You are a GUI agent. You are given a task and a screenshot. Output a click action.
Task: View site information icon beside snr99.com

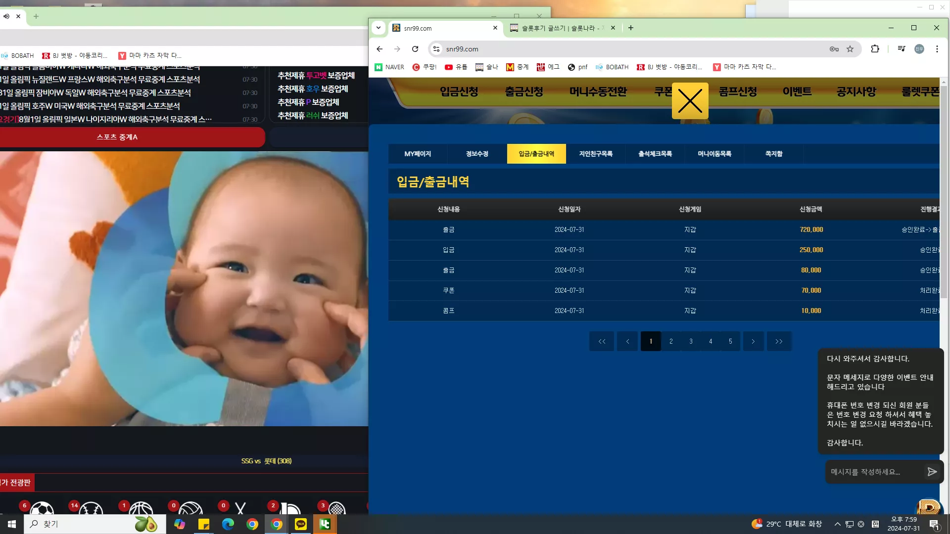click(x=436, y=49)
